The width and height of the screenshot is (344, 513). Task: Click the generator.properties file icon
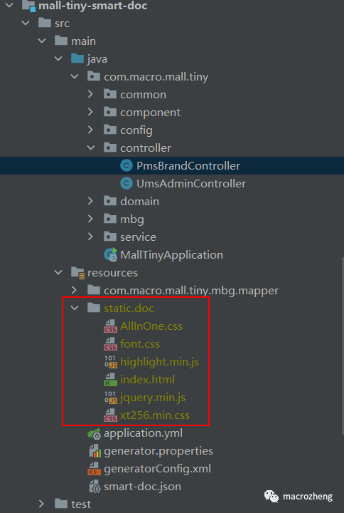[x=95, y=451]
